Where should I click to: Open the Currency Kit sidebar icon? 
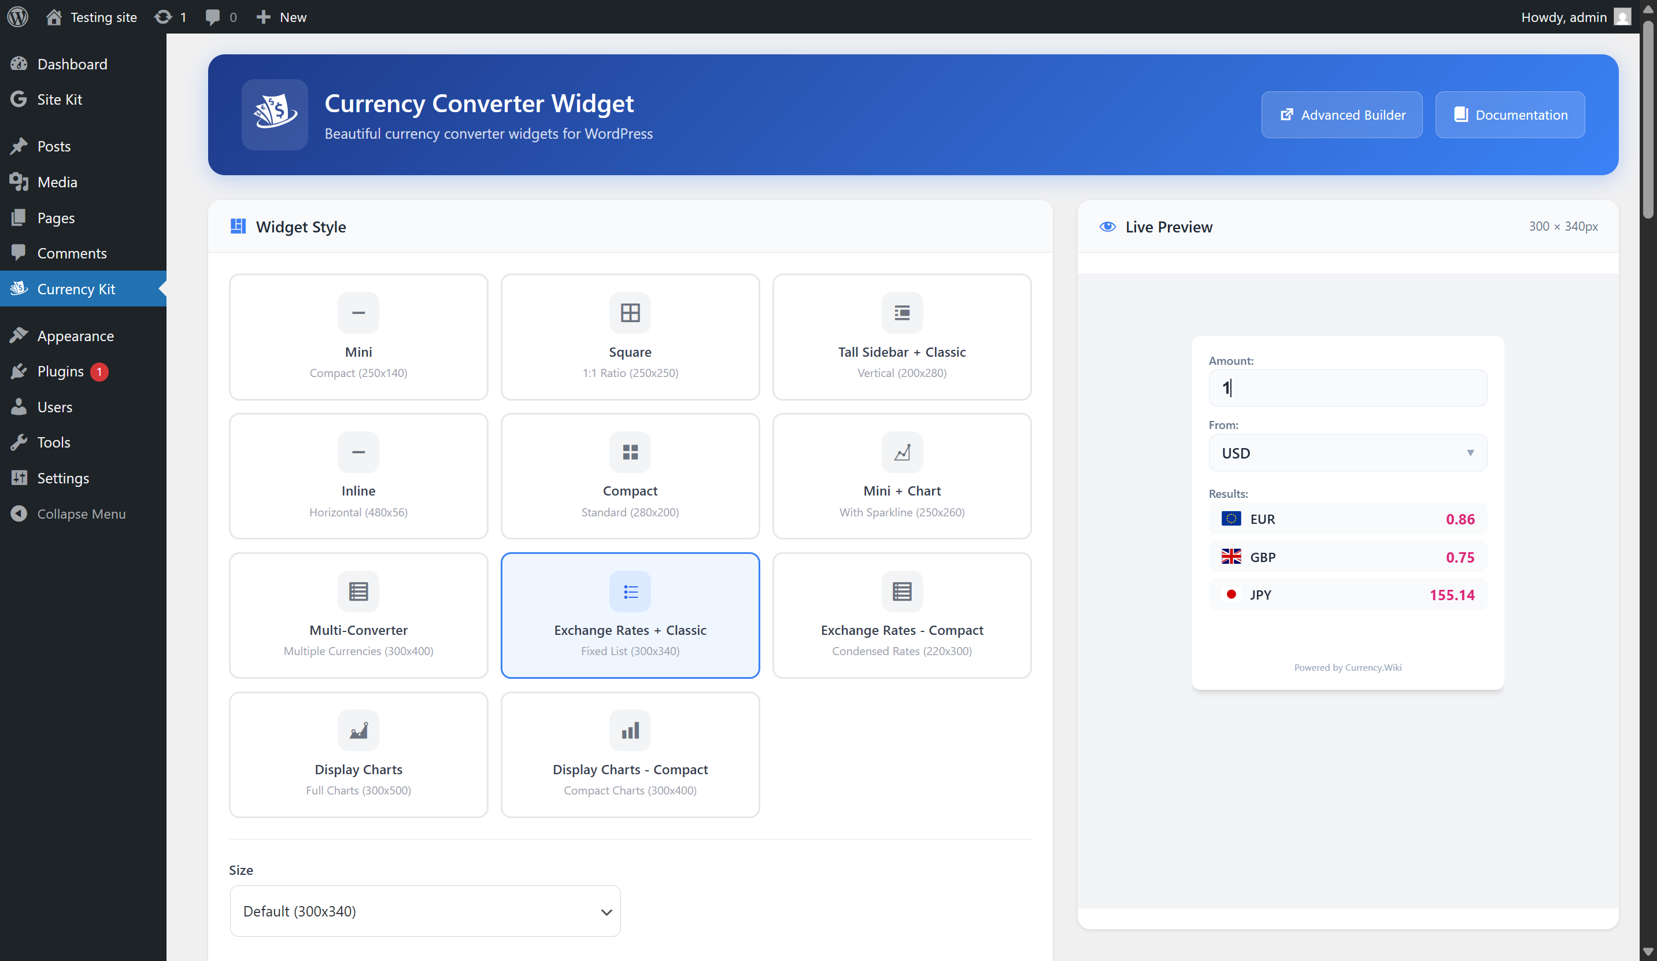click(x=19, y=289)
